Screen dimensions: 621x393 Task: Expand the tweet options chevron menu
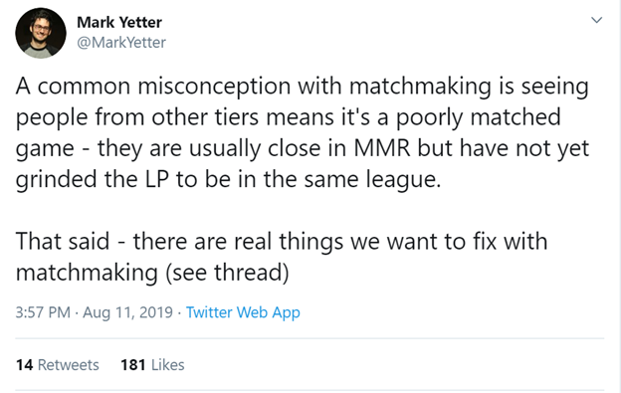pos(596,20)
